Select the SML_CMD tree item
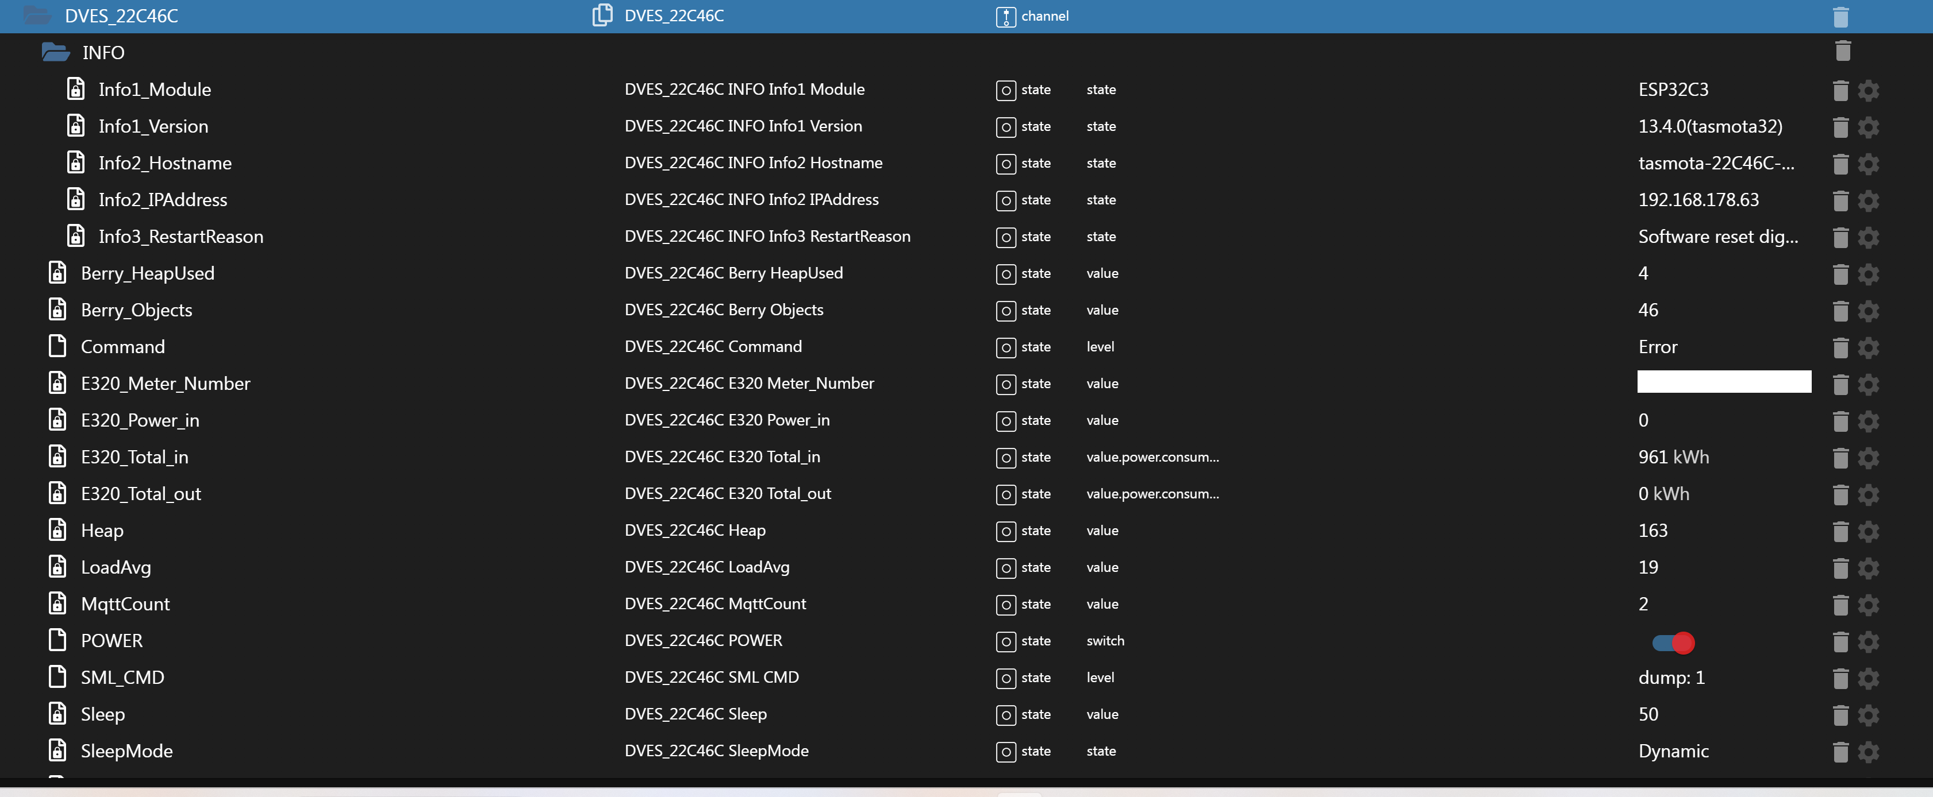The width and height of the screenshot is (1933, 797). point(122,678)
